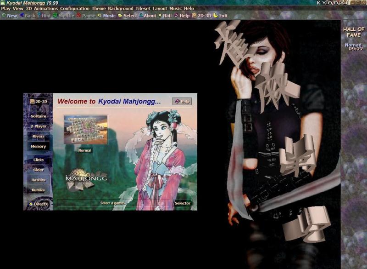Switch 2D-3D mode from the toolbar
This screenshot has width=367, height=269.
click(x=201, y=16)
